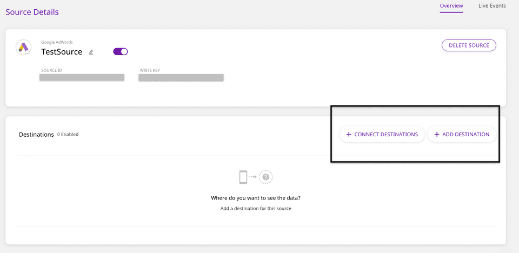
Task: Select the masked Write Key value
Action: click(181, 78)
